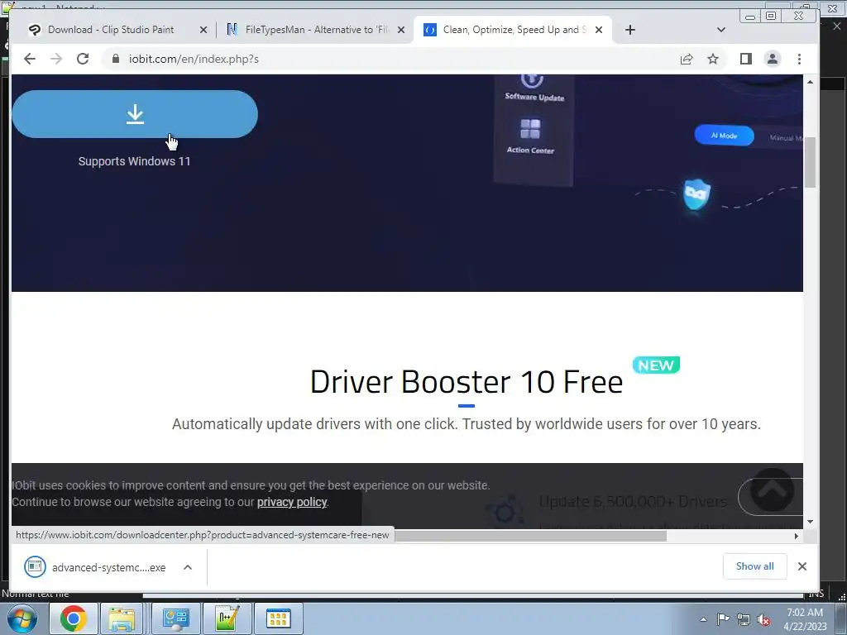Switch to the Download - Clip Studio Paint tab
This screenshot has width=847, height=635.
(x=111, y=30)
